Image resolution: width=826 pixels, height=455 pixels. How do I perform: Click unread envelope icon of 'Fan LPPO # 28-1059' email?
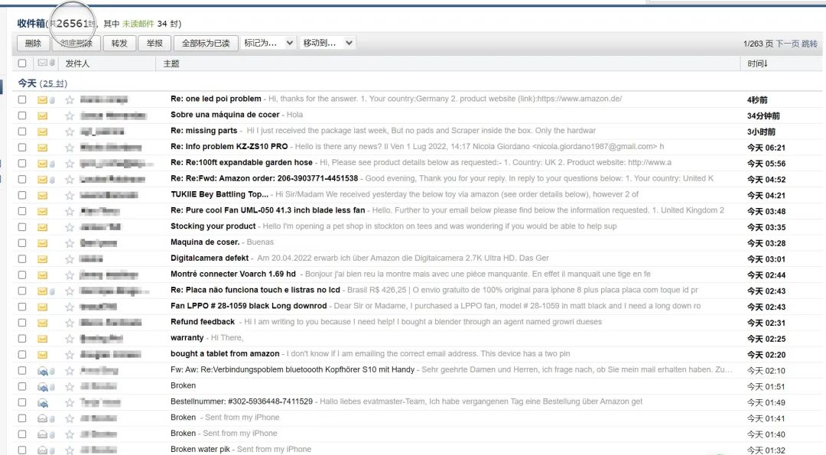[x=43, y=307]
